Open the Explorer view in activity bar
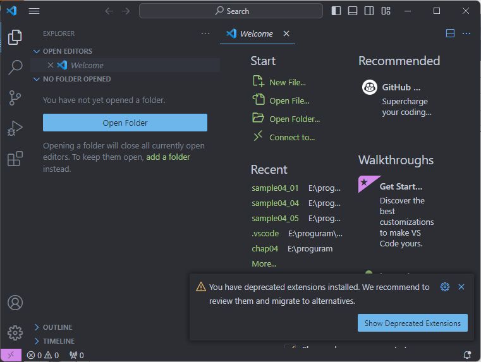The width and height of the screenshot is (481, 362). pyautogui.click(x=15, y=37)
